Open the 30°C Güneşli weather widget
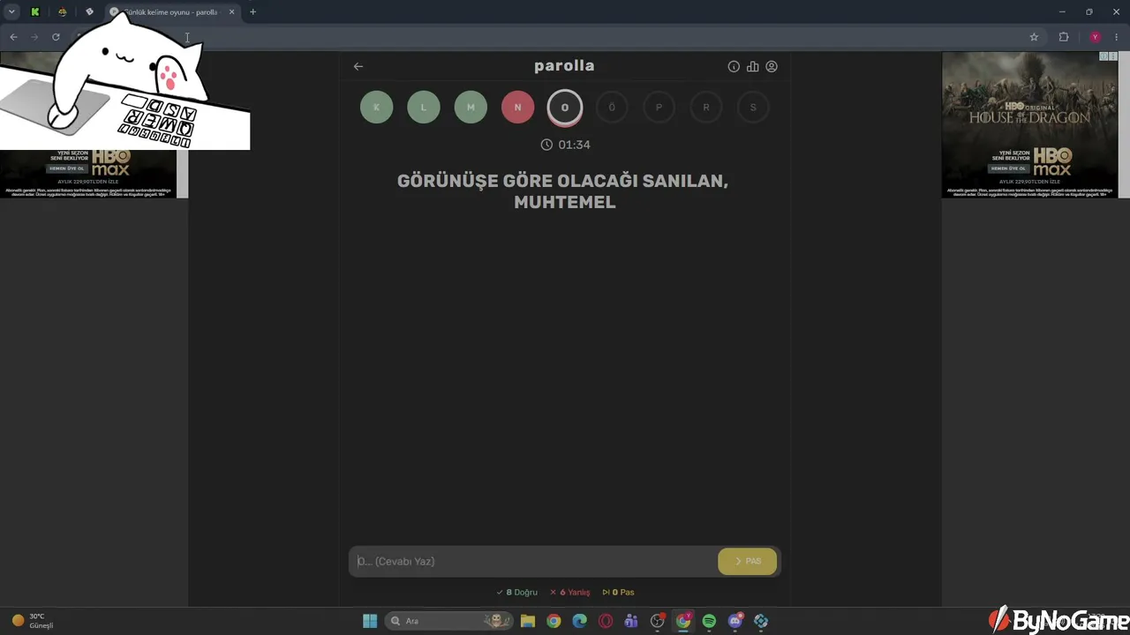 click(33, 621)
